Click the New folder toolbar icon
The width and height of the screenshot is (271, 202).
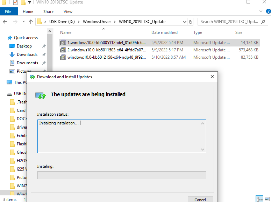click(23, 2)
